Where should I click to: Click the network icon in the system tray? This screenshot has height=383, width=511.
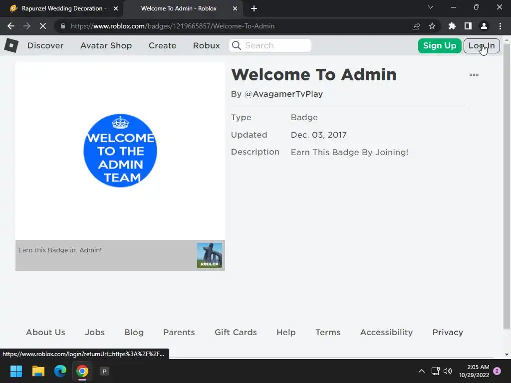(435, 371)
